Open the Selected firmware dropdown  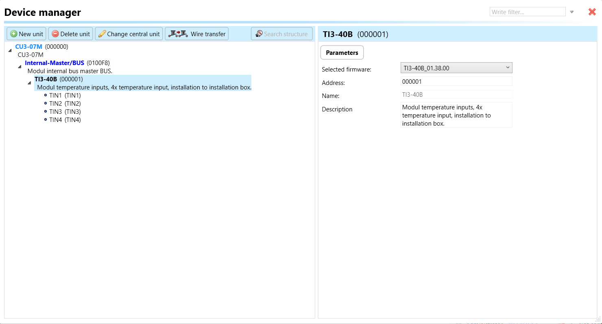click(x=456, y=68)
